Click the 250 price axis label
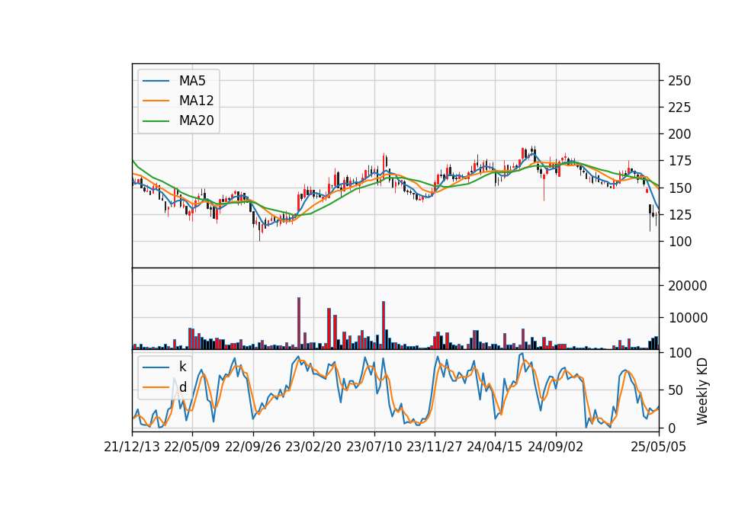The width and height of the screenshot is (732, 526). [679, 81]
